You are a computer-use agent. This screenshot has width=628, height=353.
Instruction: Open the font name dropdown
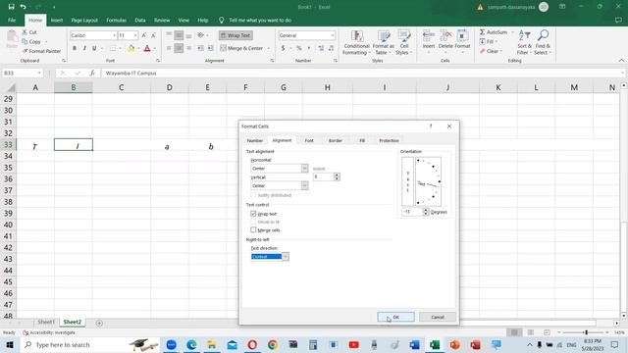114,35
